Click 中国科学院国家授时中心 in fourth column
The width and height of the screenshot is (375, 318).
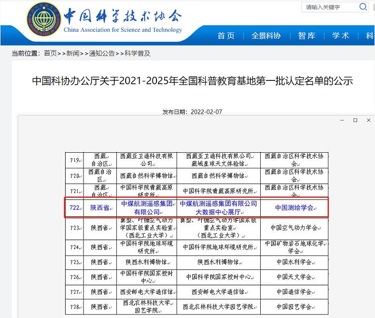tap(219, 277)
